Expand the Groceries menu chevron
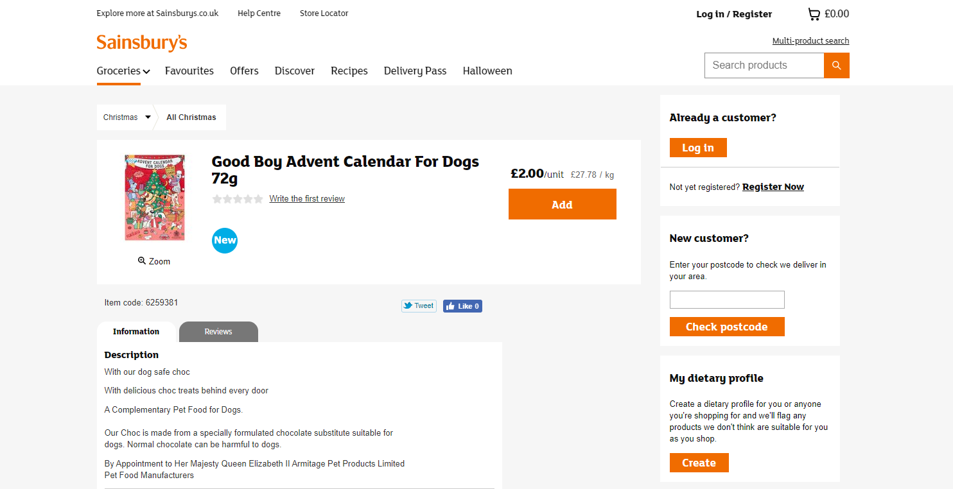 146,71
